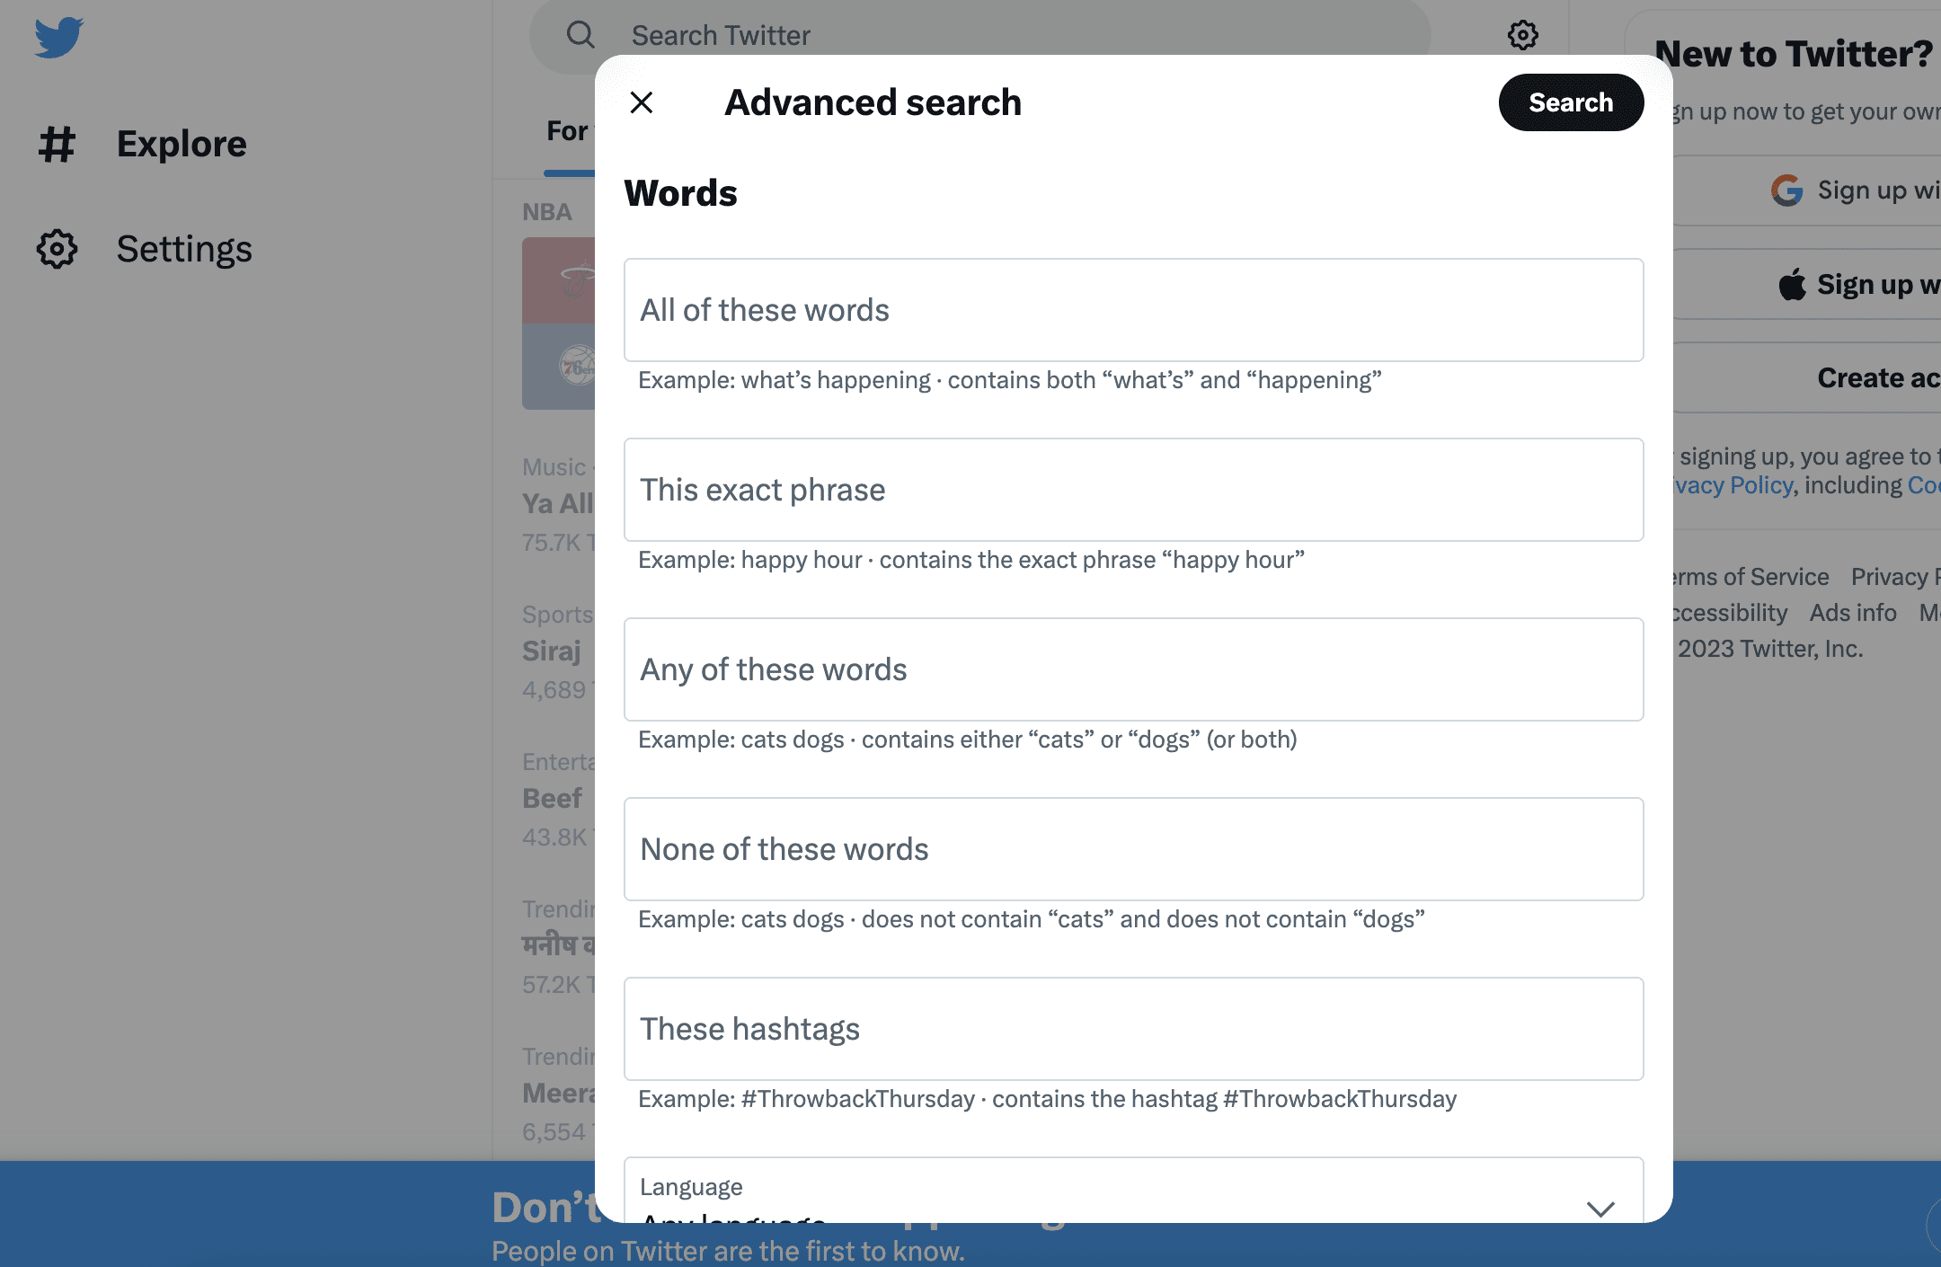Click into "This exact phrase" field
This screenshot has height=1267, width=1941.
(1133, 490)
